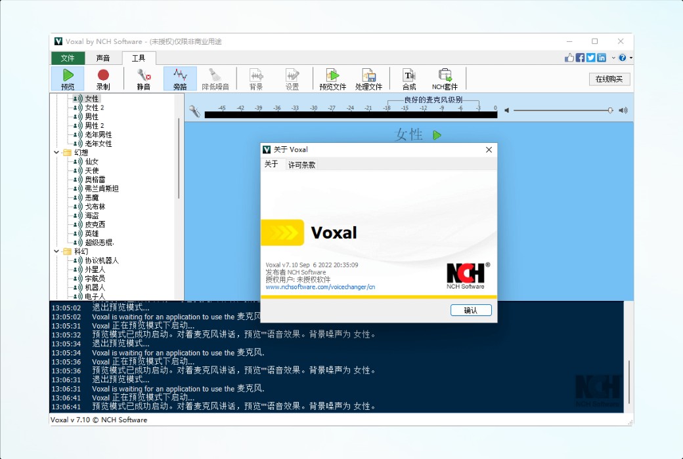Confirm About dialog with 确认 button
Viewport: 683px width, 459px height.
coord(471,310)
